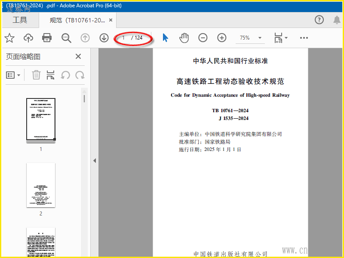Close the 页面缩略图 panel
This screenshot has height=258, width=344.
(78, 56)
